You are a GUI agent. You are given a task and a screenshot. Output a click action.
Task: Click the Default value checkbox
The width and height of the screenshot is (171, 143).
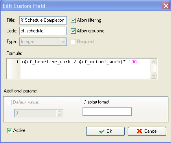[x=9, y=102]
